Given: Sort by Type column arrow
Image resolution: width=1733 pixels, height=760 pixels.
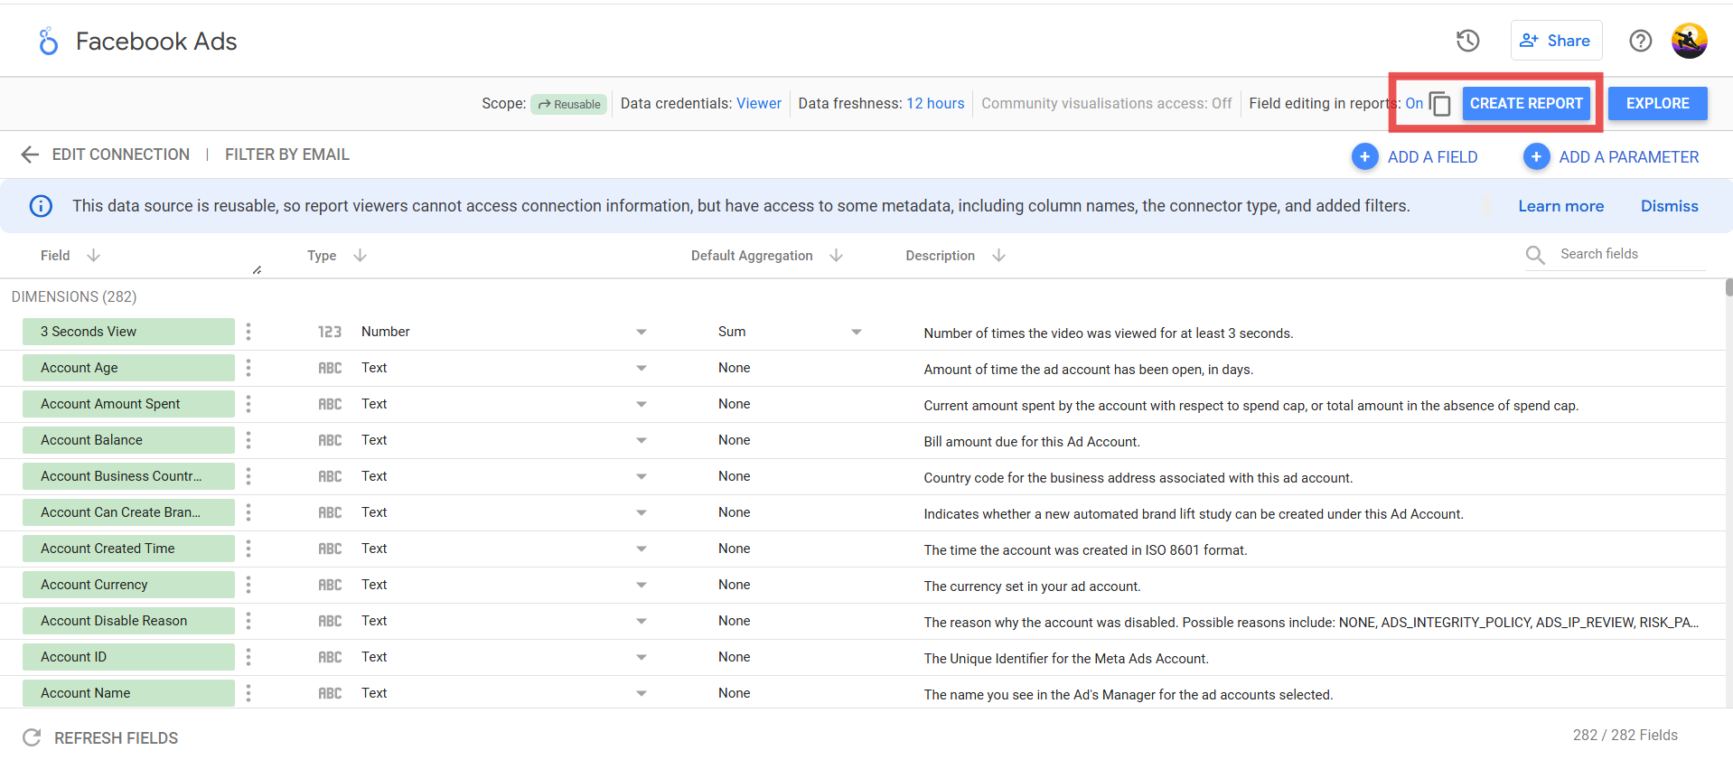Looking at the screenshot, I should pyautogui.click(x=360, y=256).
